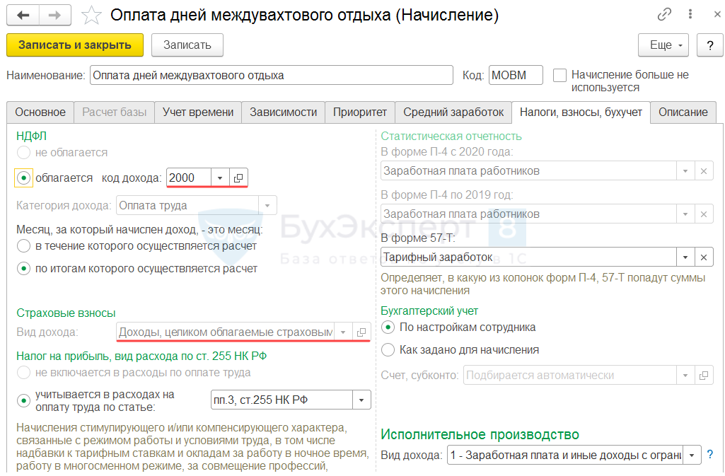Choose 'Как задано для начисления' accounting option
This screenshot has height=476, width=725.
[x=388, y=349]
